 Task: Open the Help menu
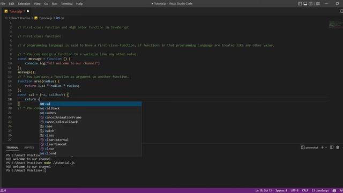tap(79, 4)
